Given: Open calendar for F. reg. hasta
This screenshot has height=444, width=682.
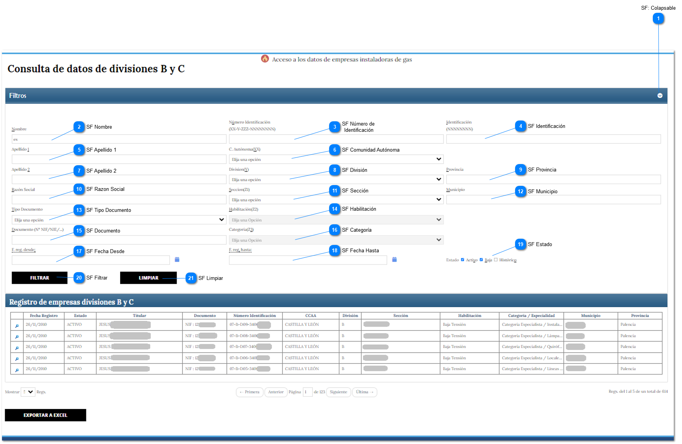Looking at the screenshot, I should coord(394,260).
